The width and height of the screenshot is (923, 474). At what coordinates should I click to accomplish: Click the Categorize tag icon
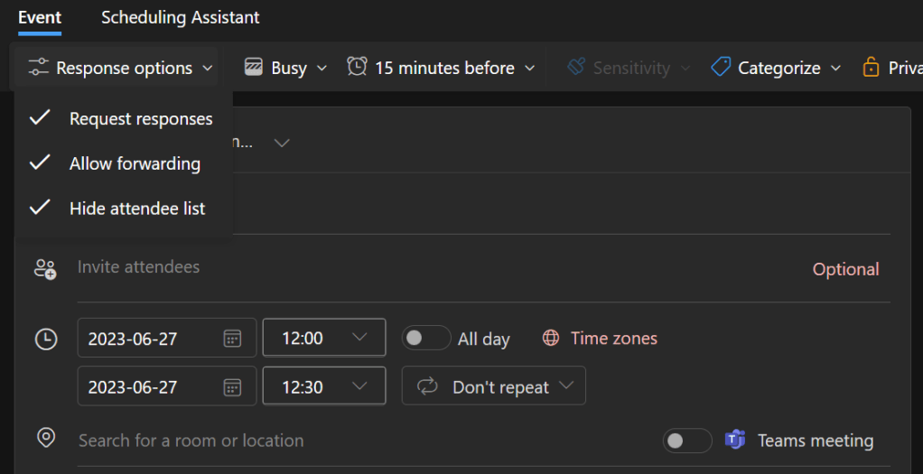721,68
